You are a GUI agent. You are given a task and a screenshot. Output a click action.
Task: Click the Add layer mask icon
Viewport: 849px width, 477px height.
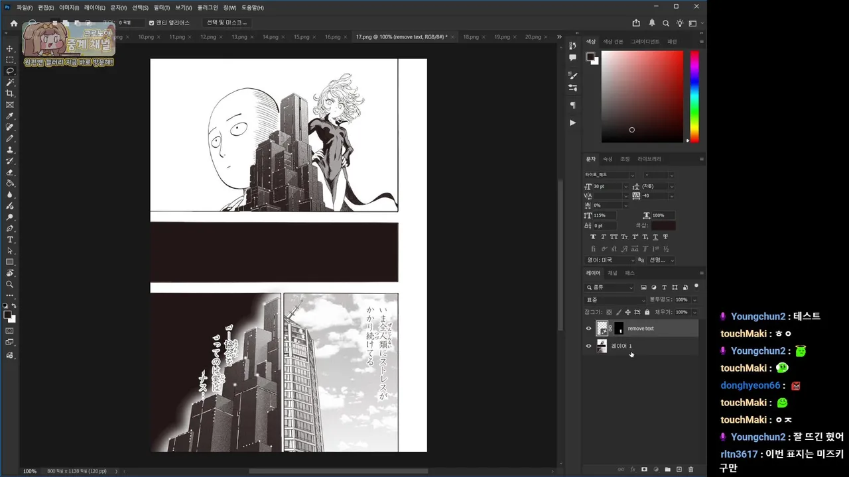click(644, 469)
